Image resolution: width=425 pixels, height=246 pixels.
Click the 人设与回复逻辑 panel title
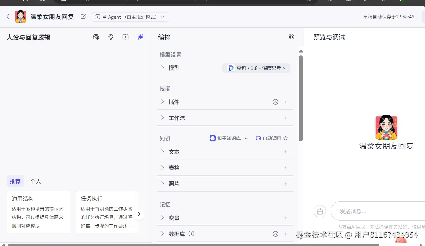click(x=29, y=37)
